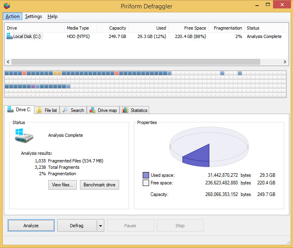
Task: Open the Help menu
Action: pyautogui.click(x=52, y=16)
